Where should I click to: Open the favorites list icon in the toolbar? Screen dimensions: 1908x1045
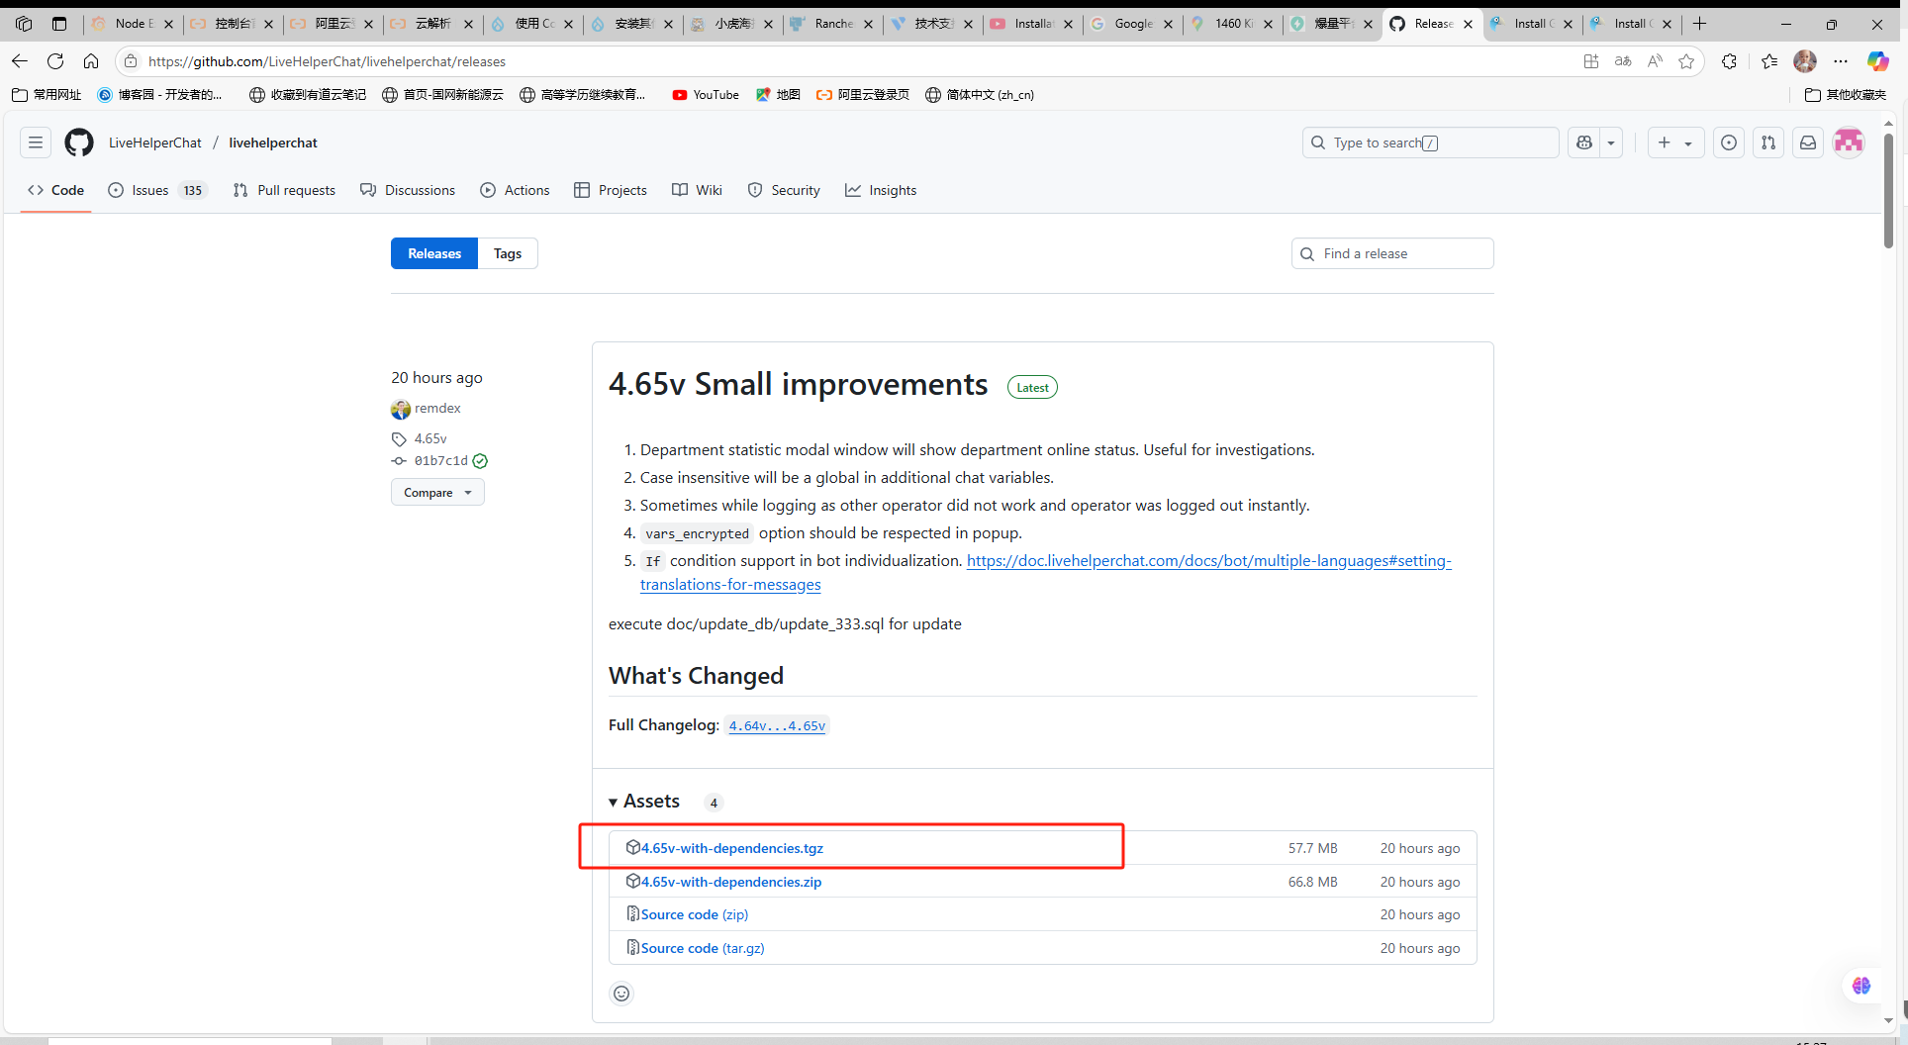(1769, 61)
